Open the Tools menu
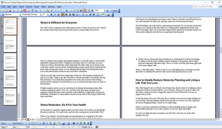 coord(37,7)
